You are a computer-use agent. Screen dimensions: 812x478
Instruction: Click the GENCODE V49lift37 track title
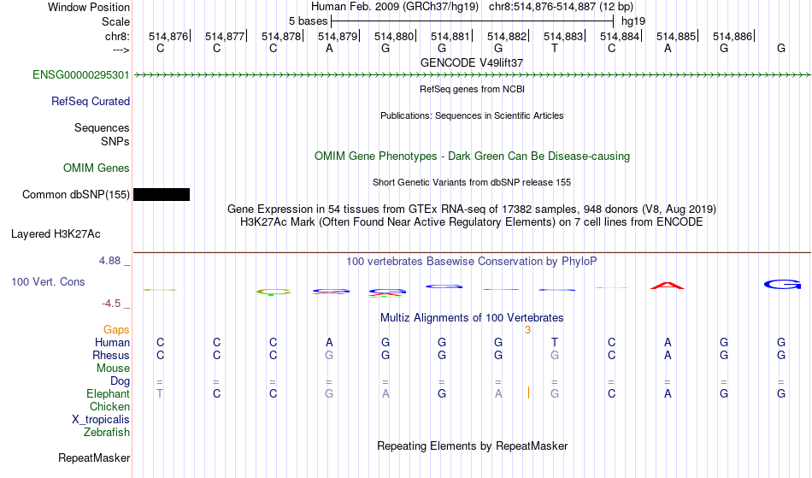pyautogui.click(x=472, y=62)
